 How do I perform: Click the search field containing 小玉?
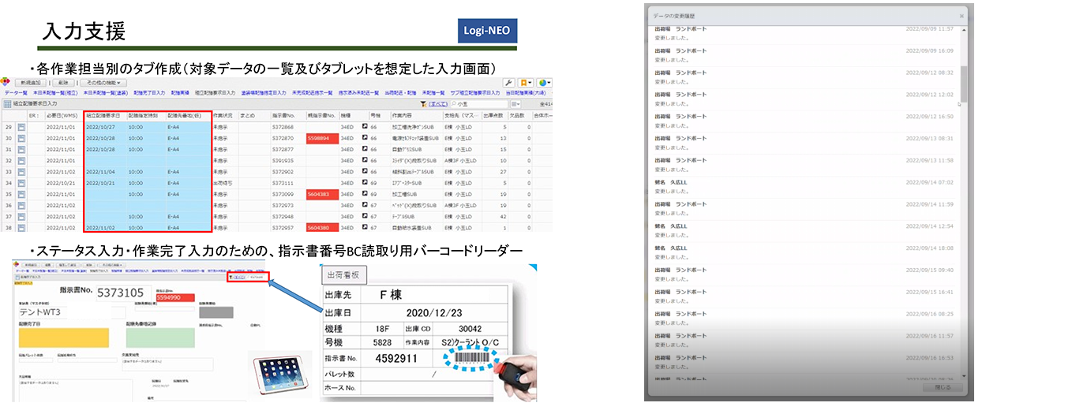click(x=480, y=103)
